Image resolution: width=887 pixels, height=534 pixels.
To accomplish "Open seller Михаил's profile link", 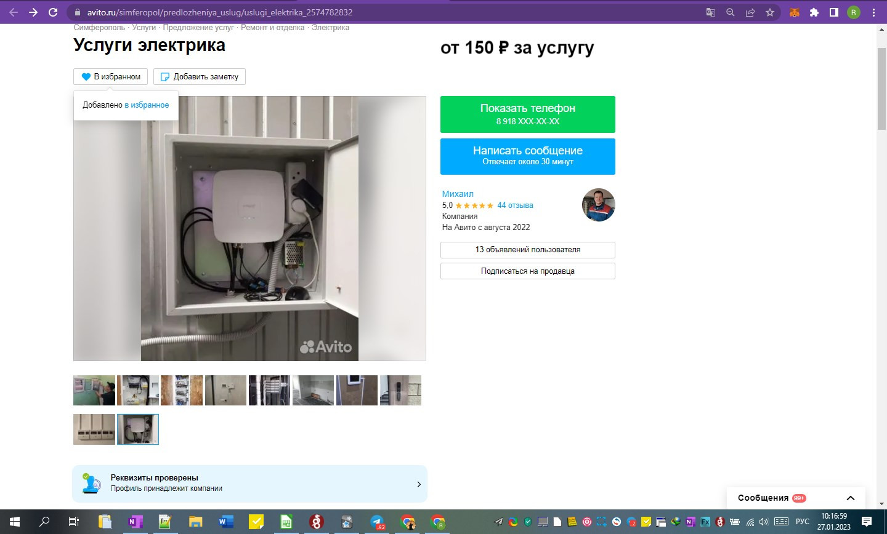I will [458, 194].
